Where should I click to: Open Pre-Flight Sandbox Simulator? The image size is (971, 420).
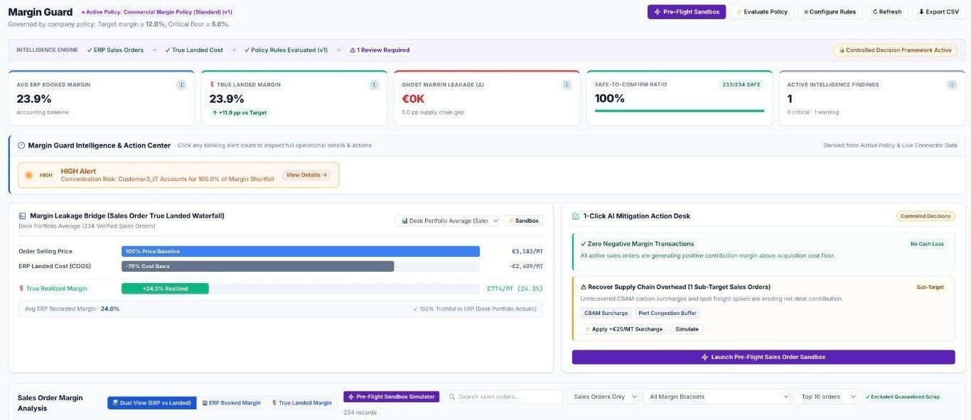point(392,397)
